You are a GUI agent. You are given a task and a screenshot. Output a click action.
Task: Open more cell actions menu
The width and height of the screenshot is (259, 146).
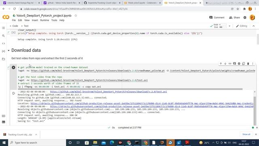253,64
